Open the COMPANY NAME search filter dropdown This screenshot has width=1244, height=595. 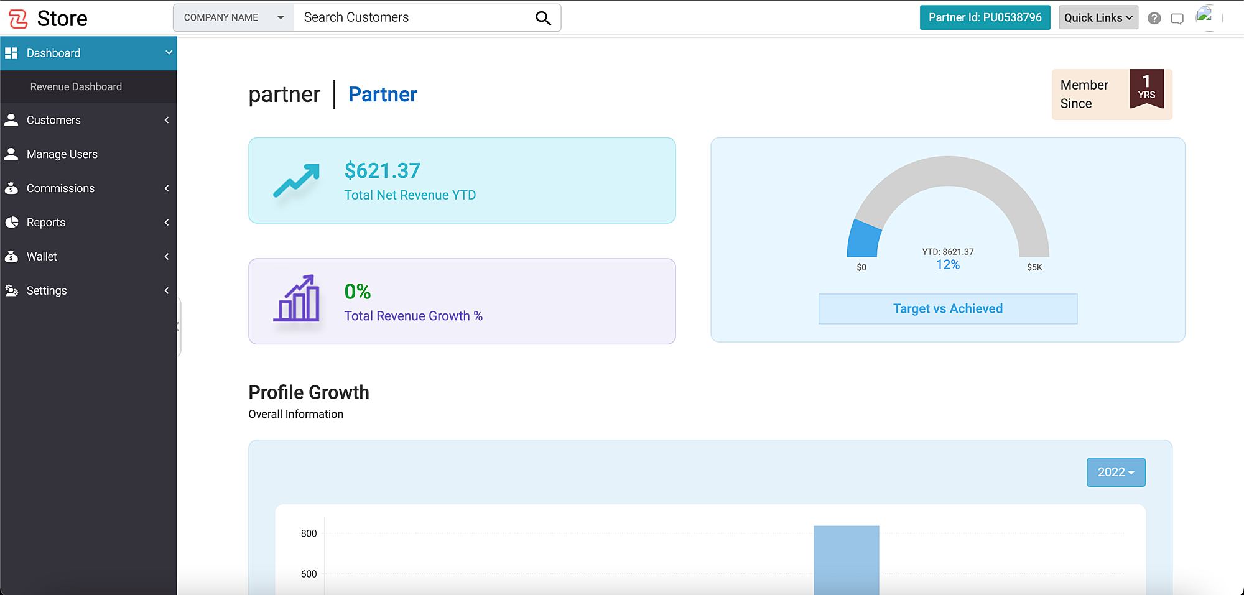(233, 18)
